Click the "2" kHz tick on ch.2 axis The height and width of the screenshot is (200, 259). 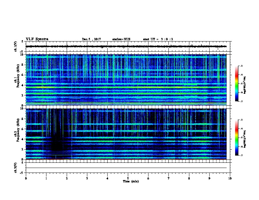point(23,149)
